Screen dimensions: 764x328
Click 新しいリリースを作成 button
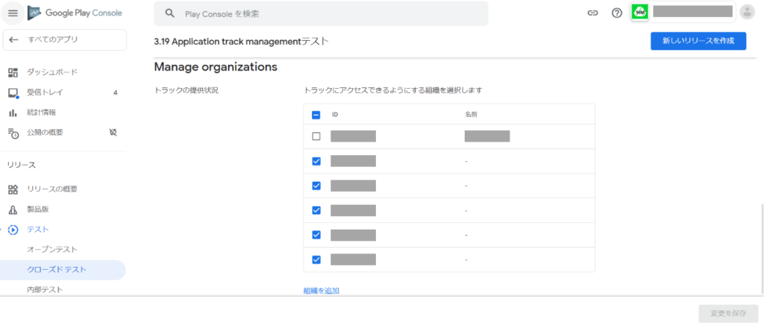click(x=698, y=41)
